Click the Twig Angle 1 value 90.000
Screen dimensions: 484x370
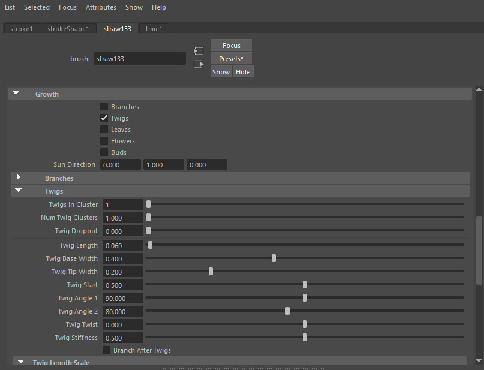pos(123,299)
